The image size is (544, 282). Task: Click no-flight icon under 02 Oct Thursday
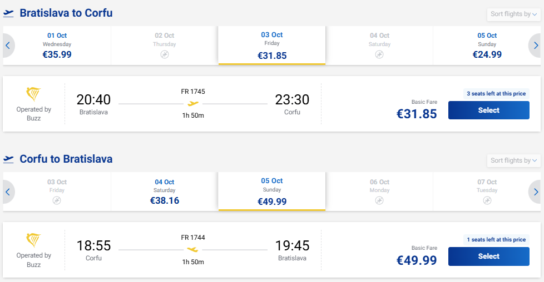165,54
